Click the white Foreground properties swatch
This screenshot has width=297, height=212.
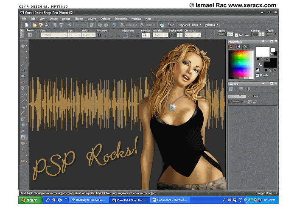pos(263,52)
